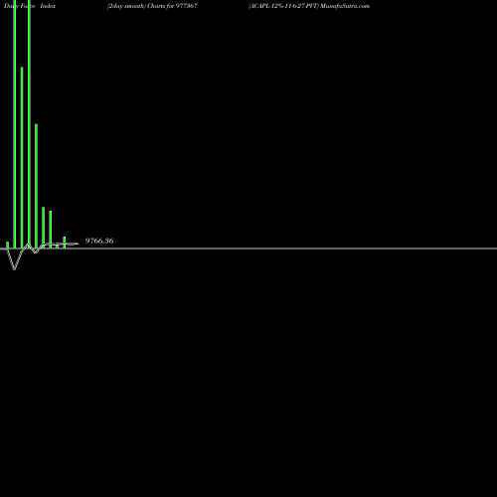497x497 pixels.
Task: Click the white smoothed line's lowest dip
Action: pyautogui.click(x=14, y=268)
